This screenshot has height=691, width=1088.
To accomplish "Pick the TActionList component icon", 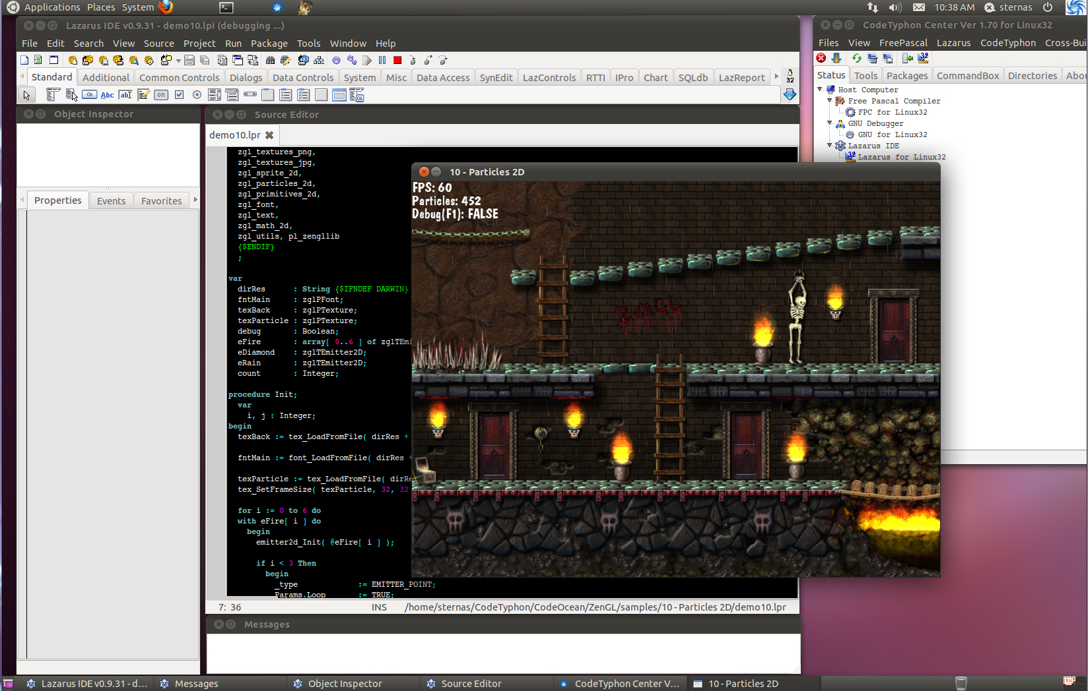I will tap(357, 95).
